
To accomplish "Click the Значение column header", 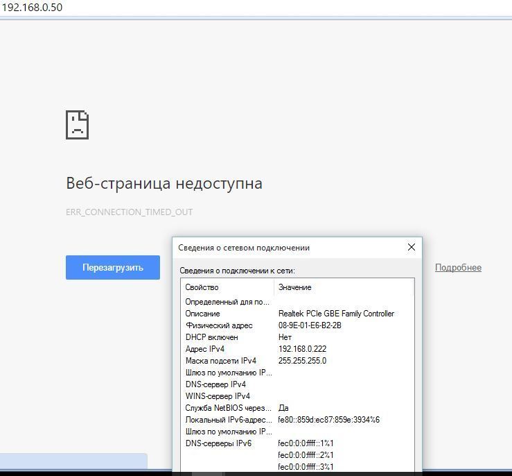I will point(295,287).
